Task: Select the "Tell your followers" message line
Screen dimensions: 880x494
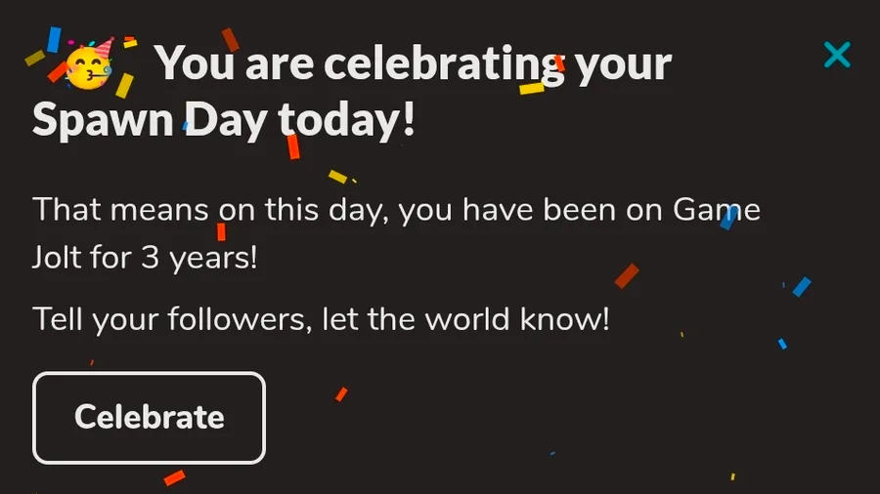Action: click(321, 319)
